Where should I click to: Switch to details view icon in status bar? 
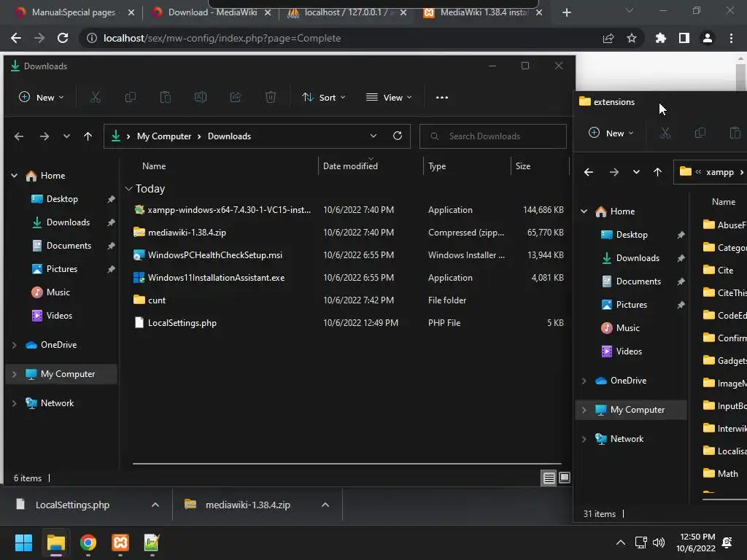tap(549, 478)
